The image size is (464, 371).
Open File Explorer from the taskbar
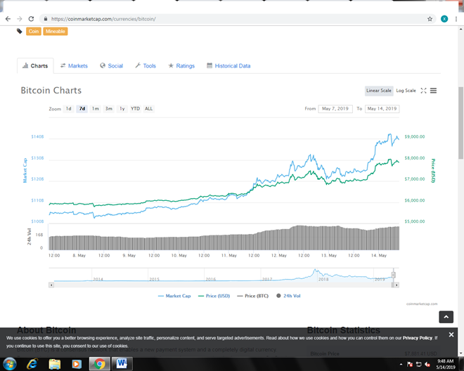coord(54,364)
